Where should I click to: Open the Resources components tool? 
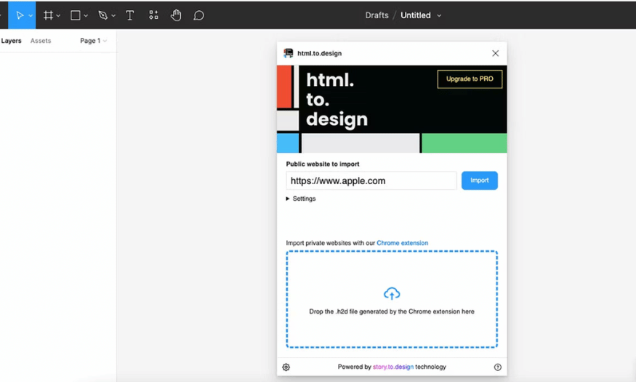tap(153, 15)
